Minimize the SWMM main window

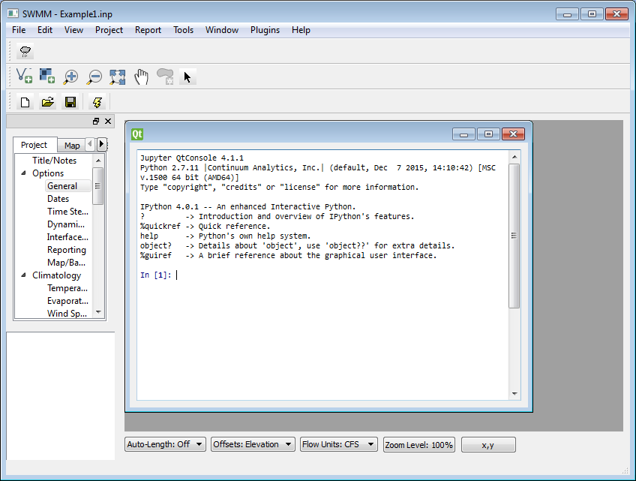(x=567, y=14)
